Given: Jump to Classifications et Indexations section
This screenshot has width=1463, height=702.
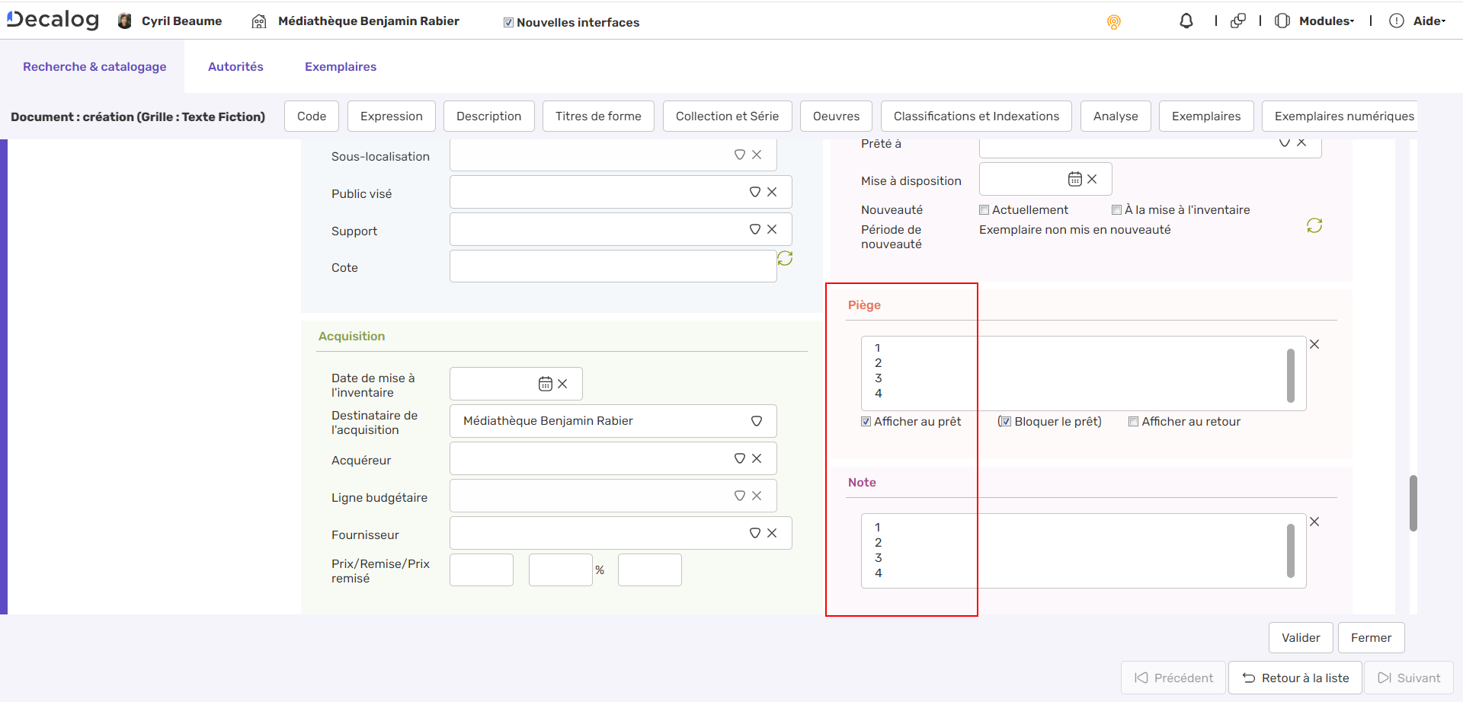Looking at the screenshot, I should point(975,116).
